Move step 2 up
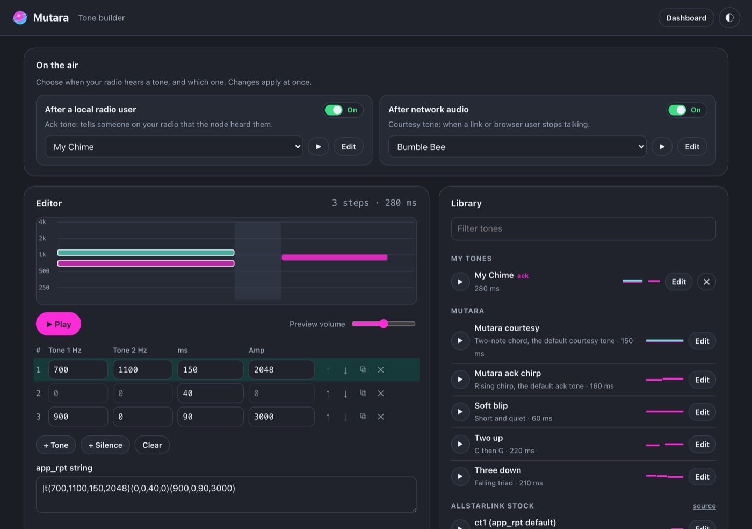Viewport: 752px width, 529px height. click(328, 394)
